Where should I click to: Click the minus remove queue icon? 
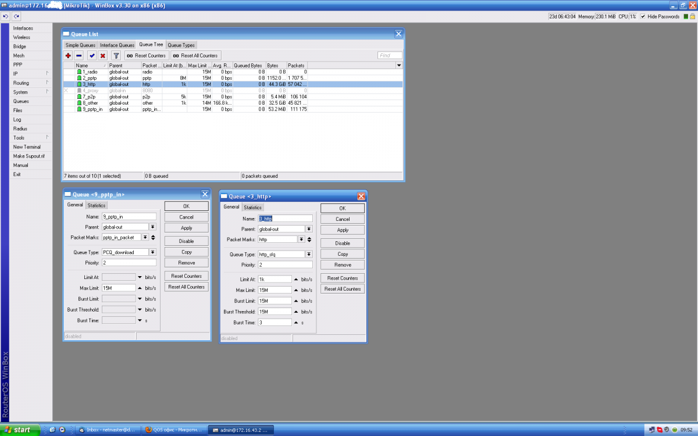(x=79, y=55)
